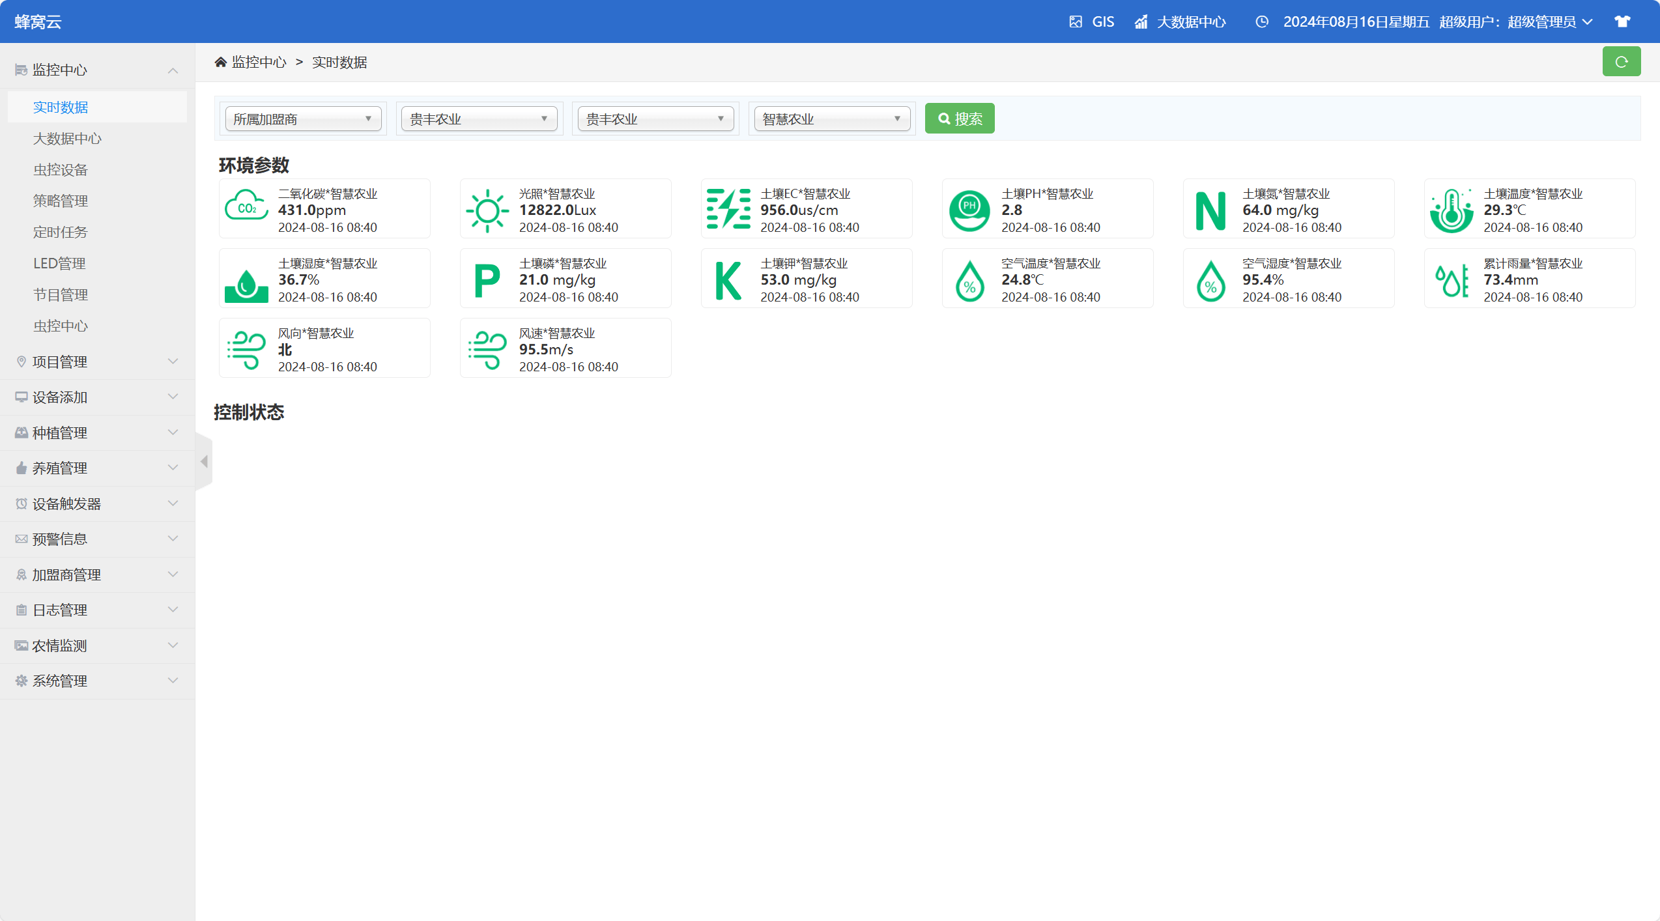
Task: Click the PH circle icon for 土壤PH
Action: coord(969,211)
